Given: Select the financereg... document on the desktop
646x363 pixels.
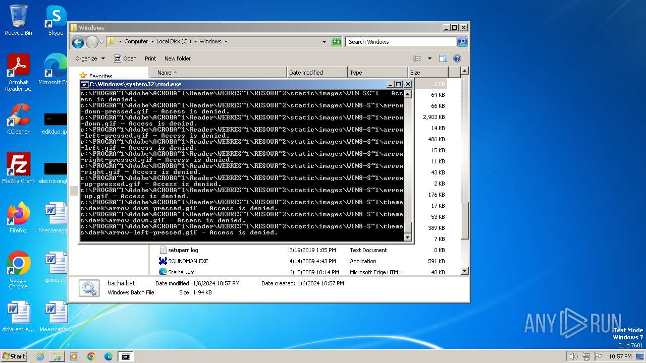Looking at the screenshot, I should point(53,218).
